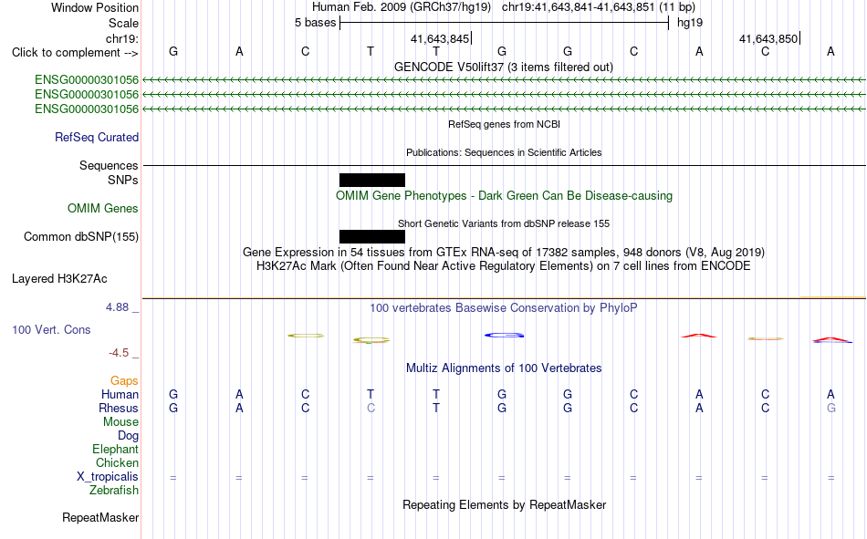This screenshot has height=539, width=867.
Task: Click the '5 bases' scale bar label
Action: tap(315, 23)
